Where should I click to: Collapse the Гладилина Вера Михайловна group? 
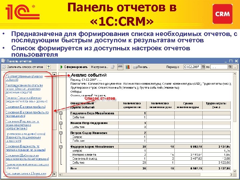point(61,113)
